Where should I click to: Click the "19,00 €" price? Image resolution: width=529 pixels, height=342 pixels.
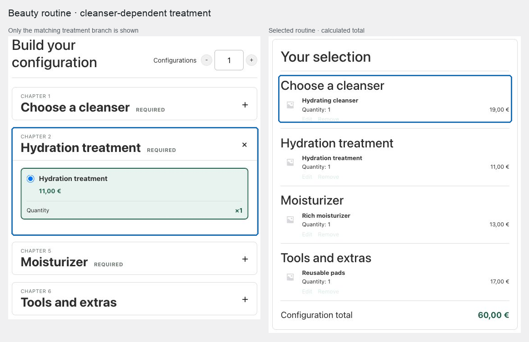[x=499, y=110]
